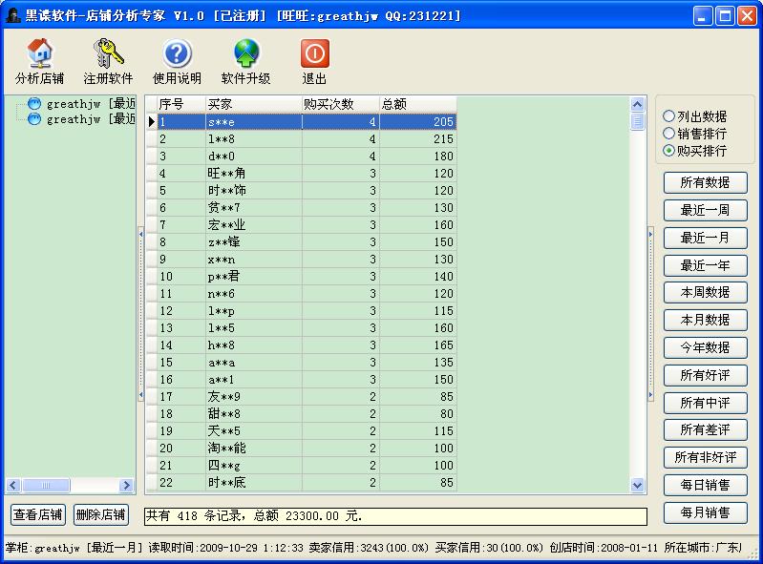Viewport: 763px width, 564px height.
Task: Click the 本月数据 button
Action: pyautogui.click(x=705, y=320)
